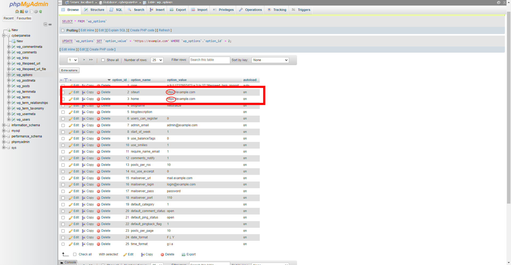
Task: Click the Extra options button
Action: [69, 70]
